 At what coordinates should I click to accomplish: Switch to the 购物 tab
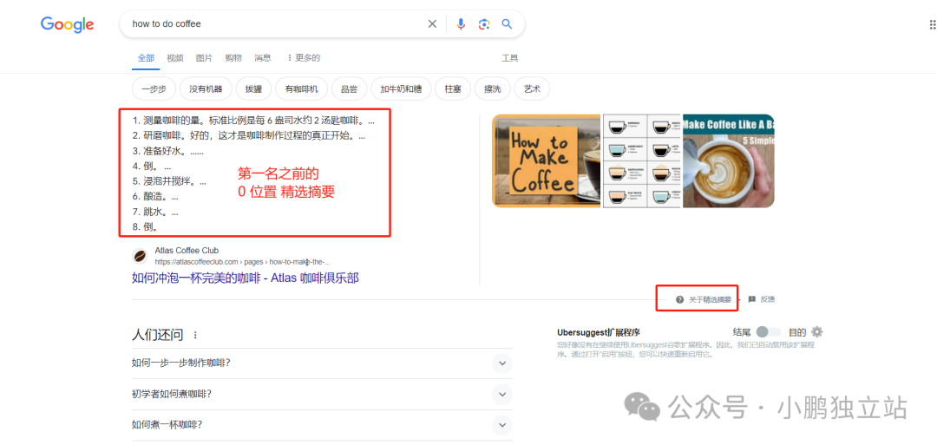pyautogui.click(x=233, y=58)
